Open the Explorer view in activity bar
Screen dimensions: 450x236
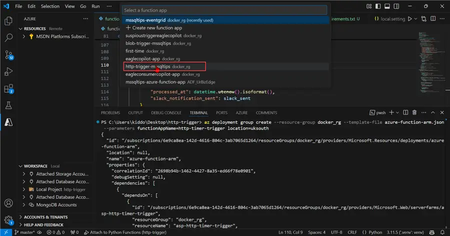coord(8,21)
